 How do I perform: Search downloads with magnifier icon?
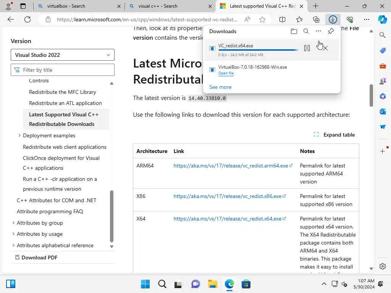(306, 31)
